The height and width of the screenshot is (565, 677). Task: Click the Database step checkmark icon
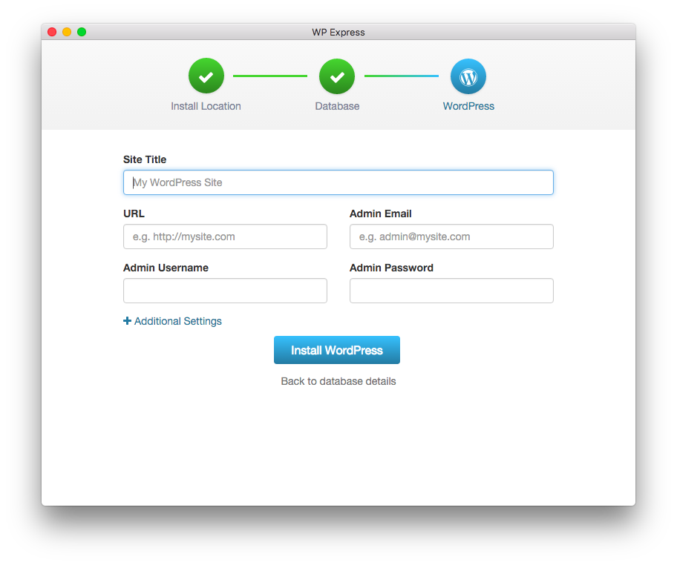[337, 76]
